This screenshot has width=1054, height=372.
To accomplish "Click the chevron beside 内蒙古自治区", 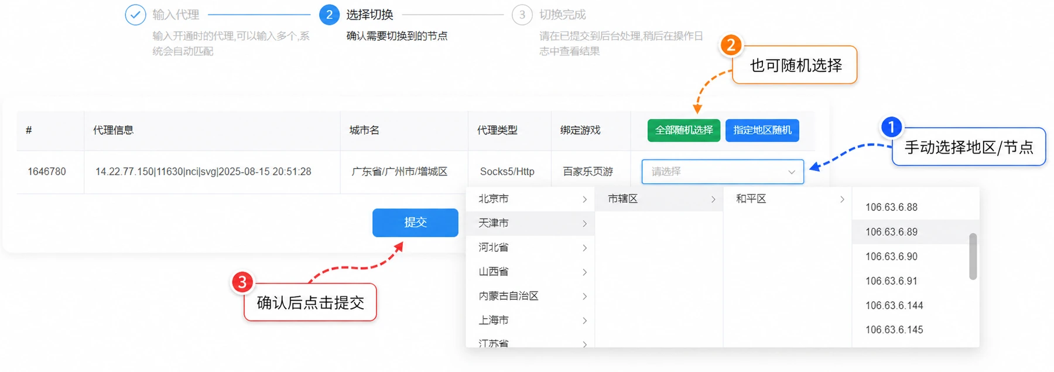I will [x=584, y=297].
